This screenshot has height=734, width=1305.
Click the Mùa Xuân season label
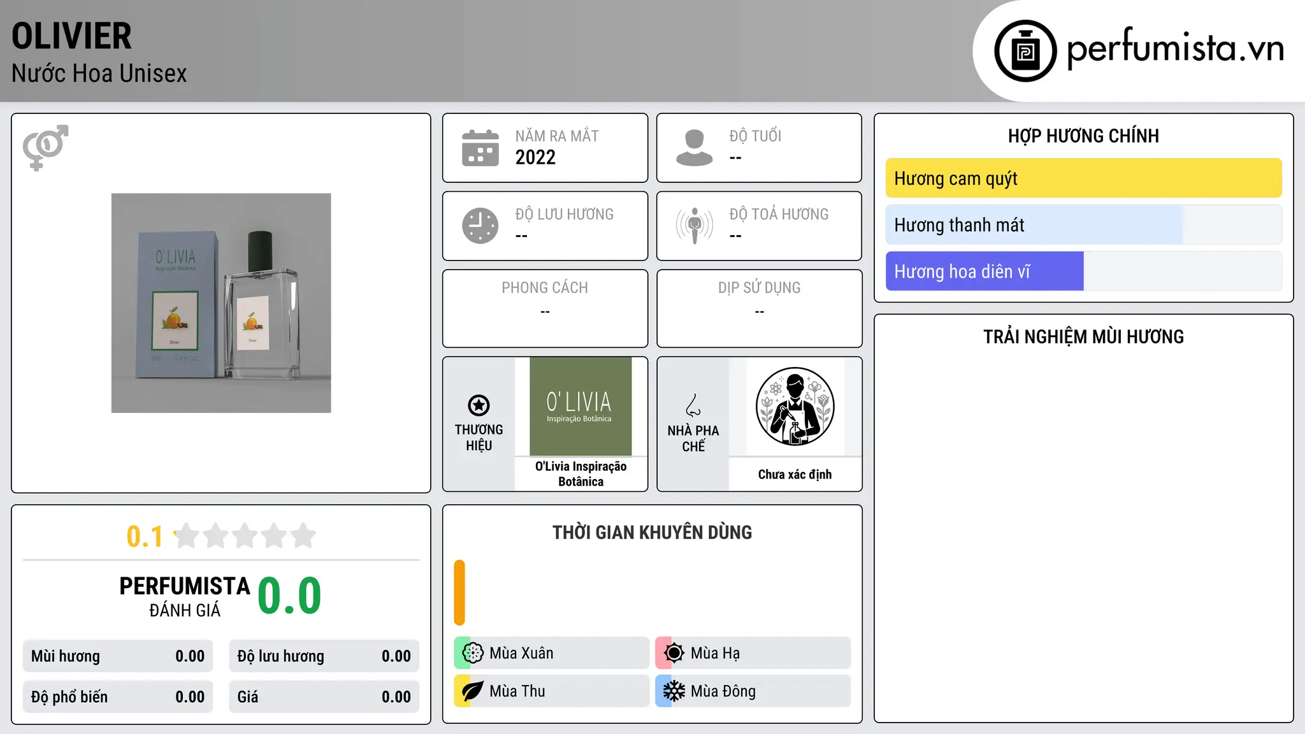pos(521,653)
